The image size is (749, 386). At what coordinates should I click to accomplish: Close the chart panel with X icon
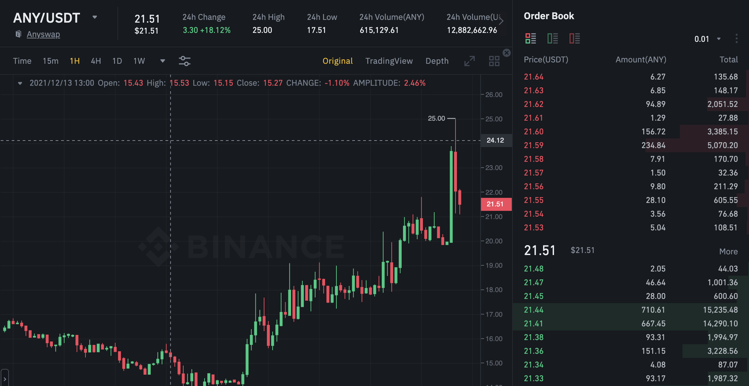507,53
